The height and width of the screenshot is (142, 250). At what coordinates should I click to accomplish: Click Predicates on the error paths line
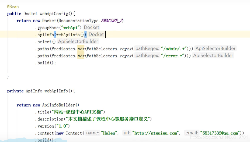63,56
